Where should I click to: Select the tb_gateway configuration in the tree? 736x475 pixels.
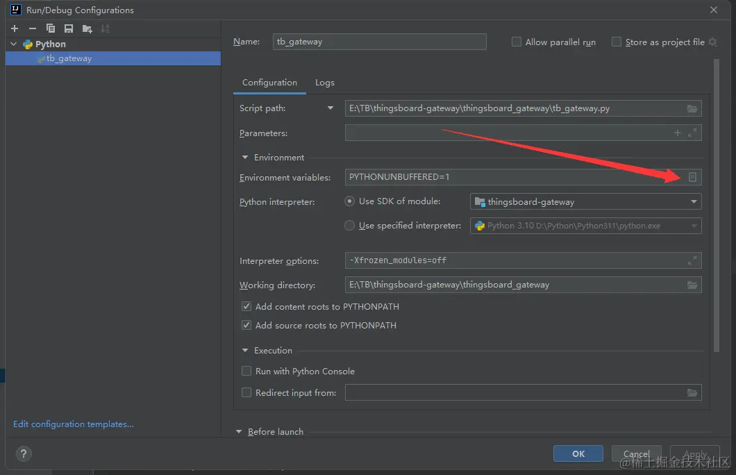(x=112, y=58)
